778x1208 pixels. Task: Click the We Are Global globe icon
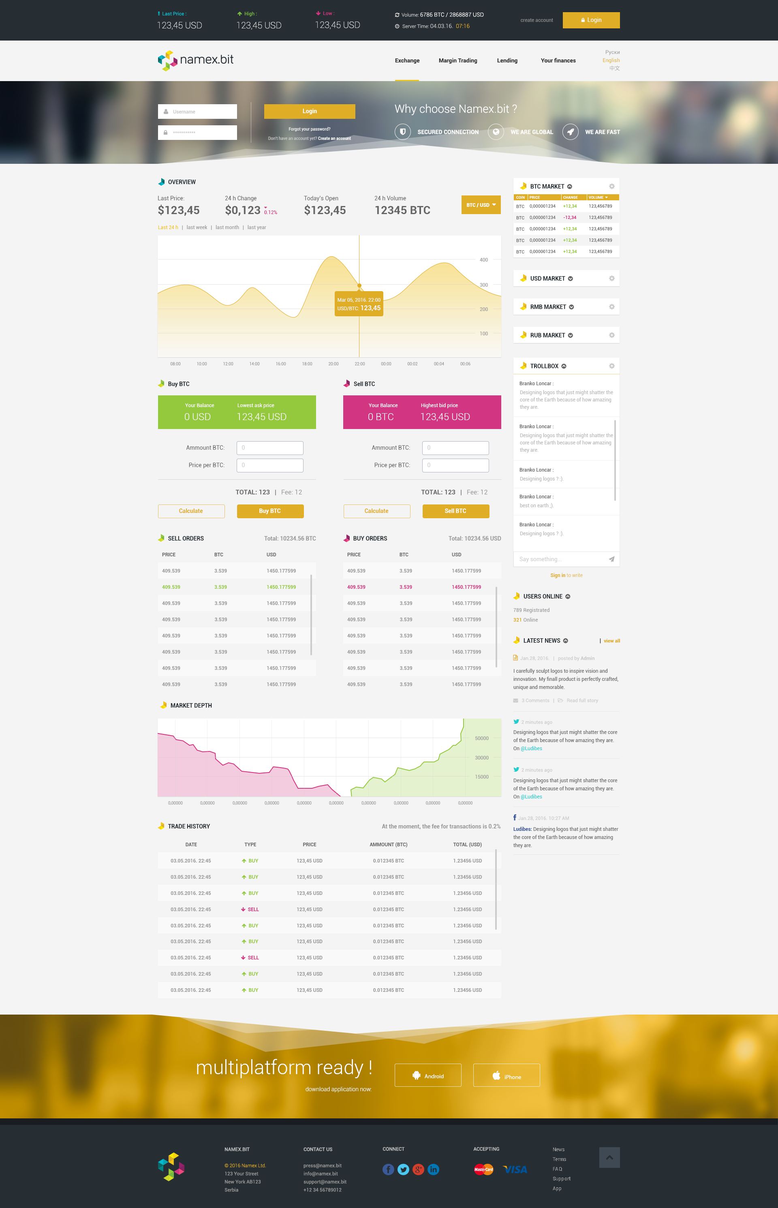click(496, 132)
